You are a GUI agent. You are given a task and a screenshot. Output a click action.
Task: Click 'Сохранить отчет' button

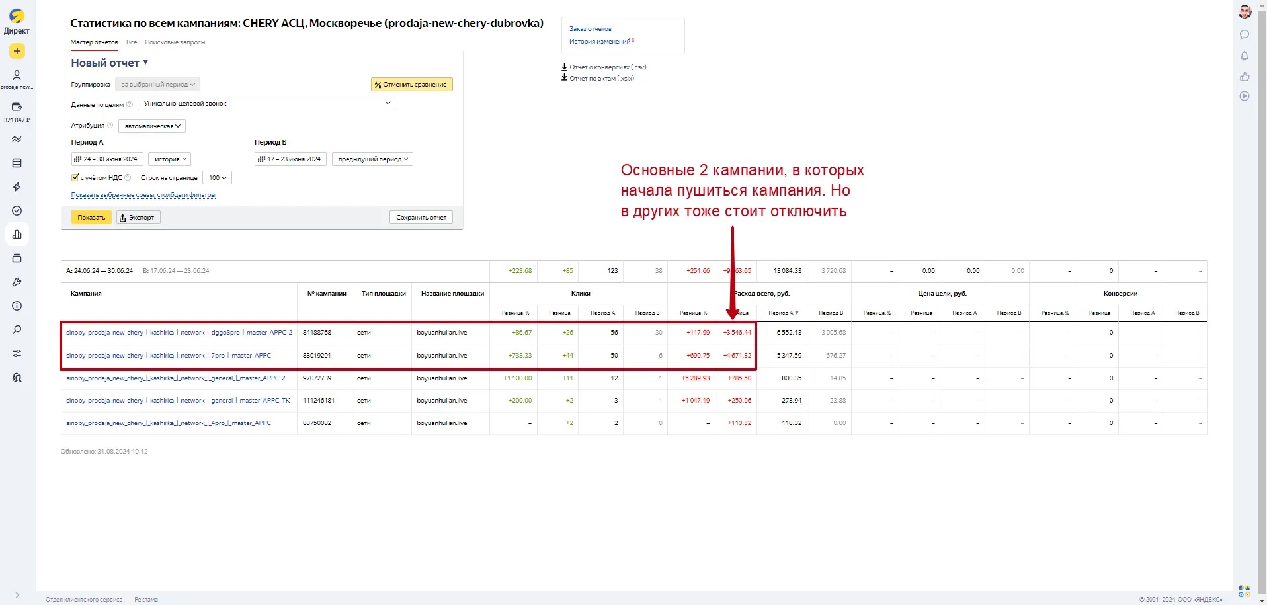tap(421, 218)
